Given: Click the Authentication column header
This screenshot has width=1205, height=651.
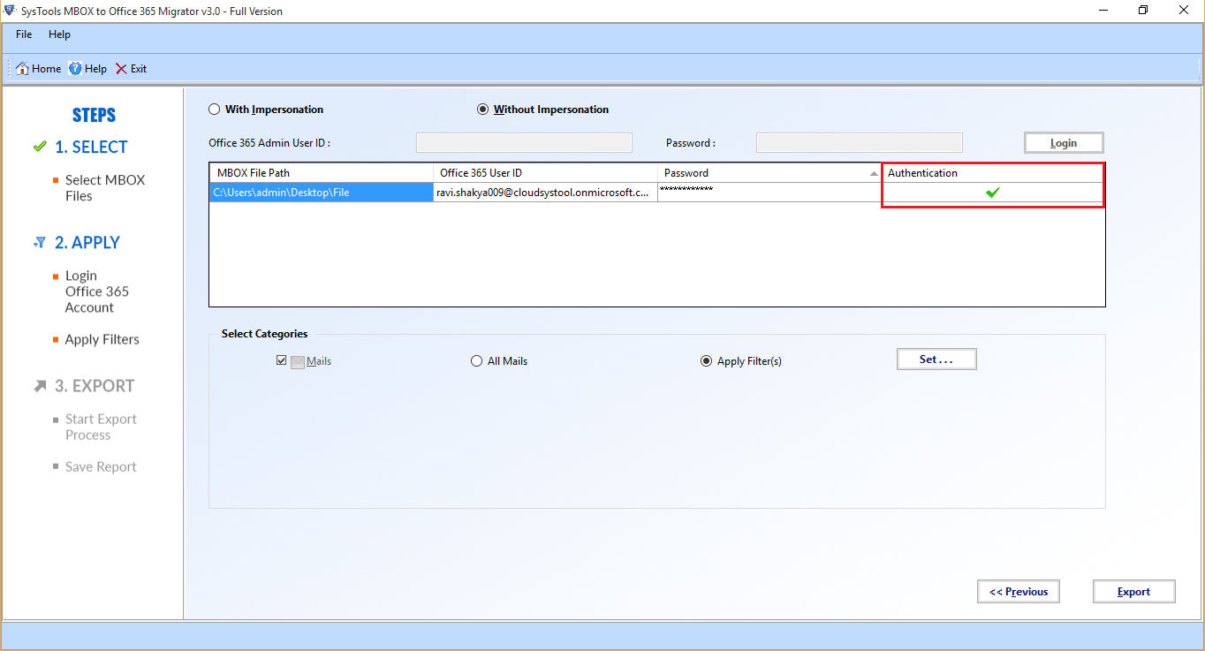Looking at the screenshot, I should tap(993, 173).
